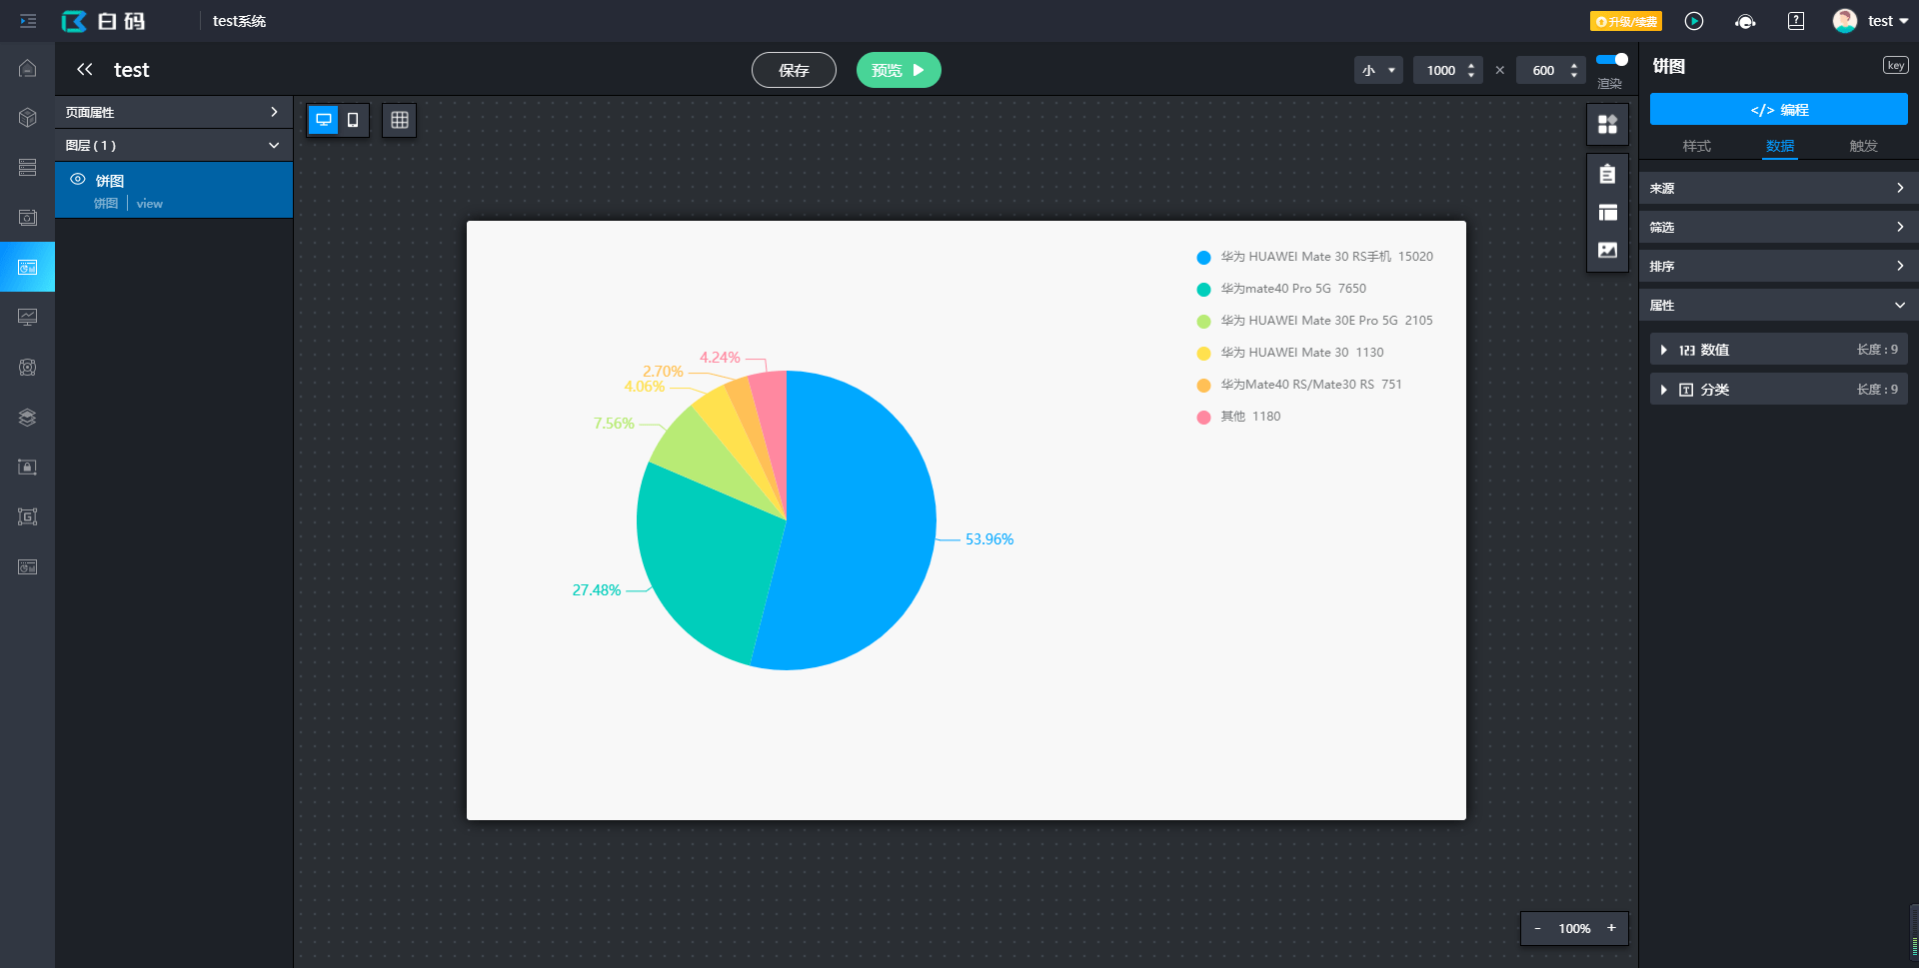This screenshot has width=1919, height=968.
Task: Switch to the 样式 tab
Action: (x=1696, y=146)
